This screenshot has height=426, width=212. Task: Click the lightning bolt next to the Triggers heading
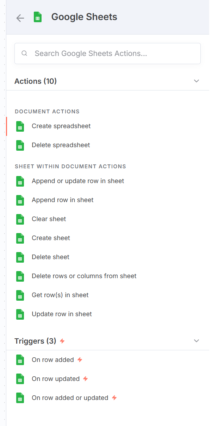pyautogui.click(x=62, y=341)
